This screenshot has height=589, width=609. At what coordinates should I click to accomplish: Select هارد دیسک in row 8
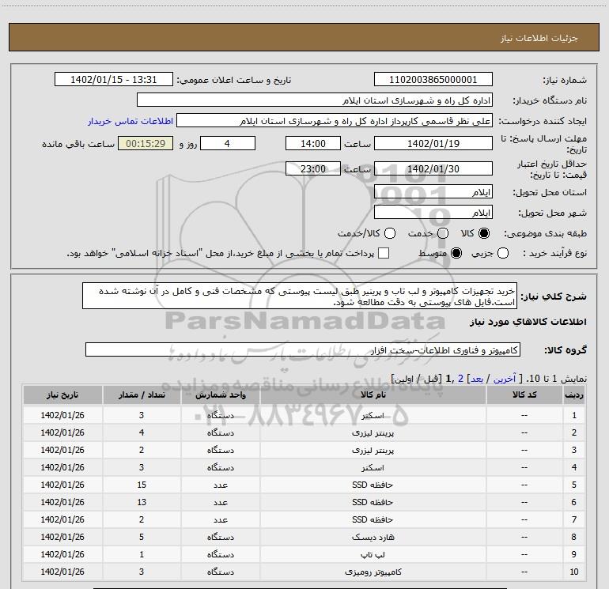pyautogui.click(x=373, y=537)
